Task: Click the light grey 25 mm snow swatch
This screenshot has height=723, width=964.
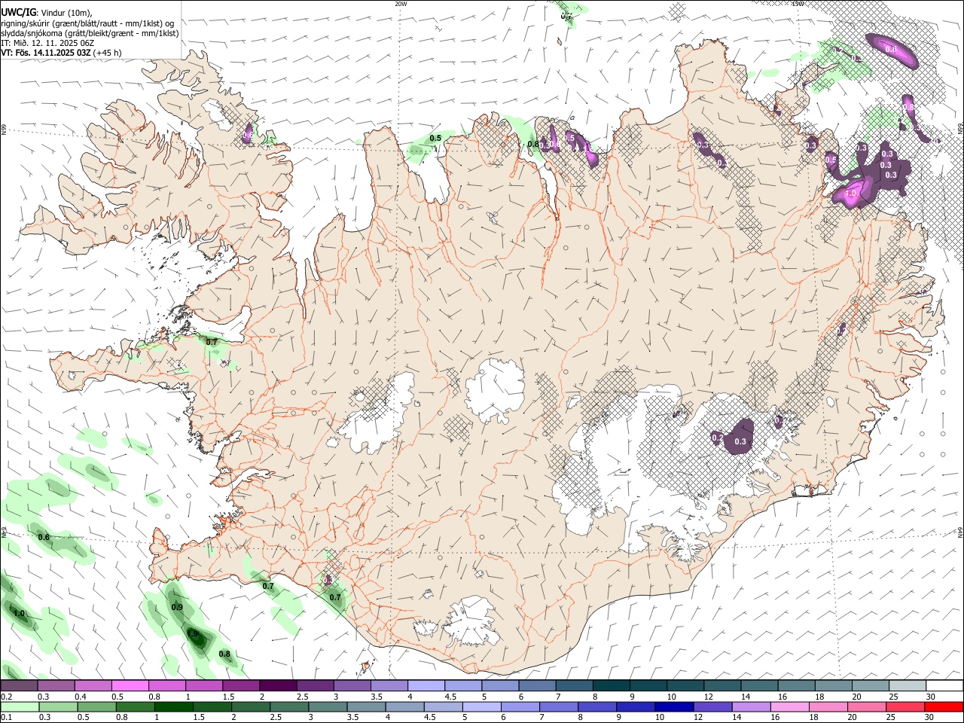Action: (x=908, y=686)
